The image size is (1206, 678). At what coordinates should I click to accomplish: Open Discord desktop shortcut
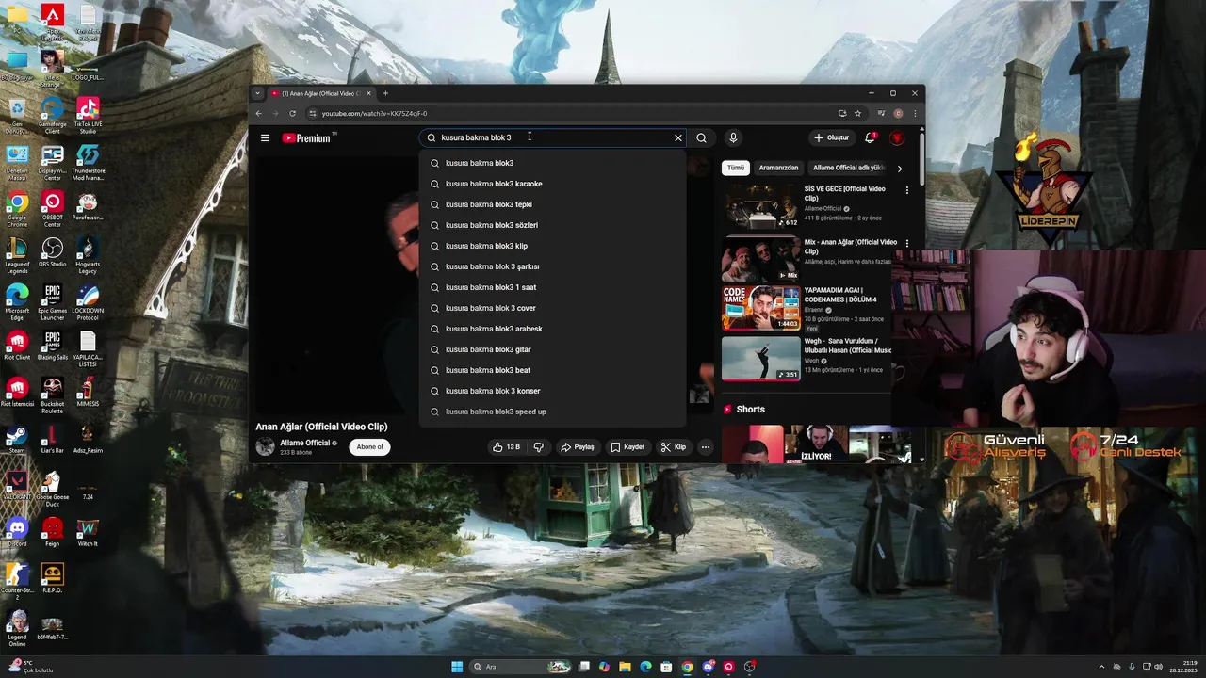[x=16, y=532]
